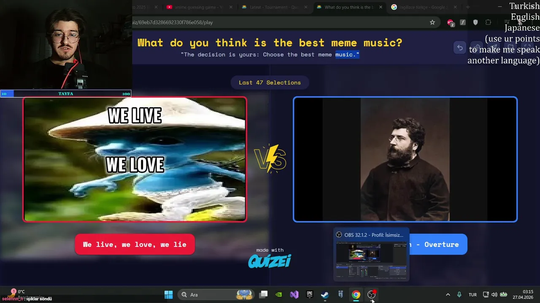The height and width of the screenshot is (303, 540).
Task: Open a new browser tab
Action: 467,7
